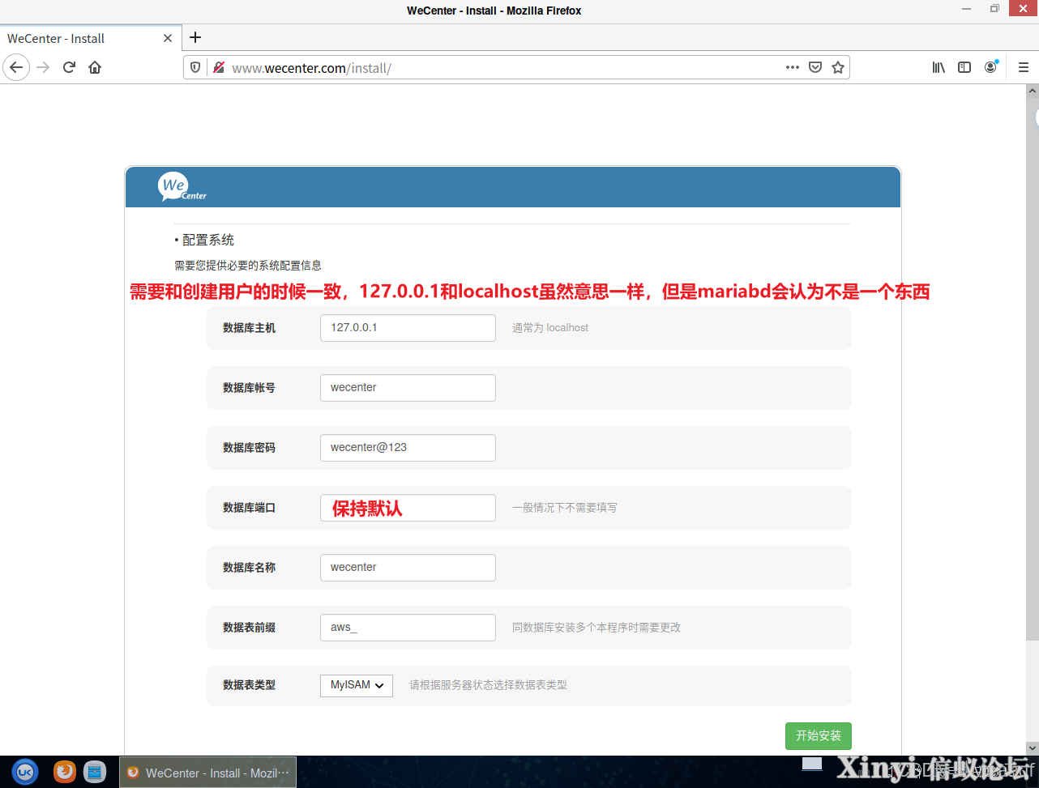Click the Forward navigation arrow
Viewport: 1039px width, 788px height.
[x=44, y=67]
